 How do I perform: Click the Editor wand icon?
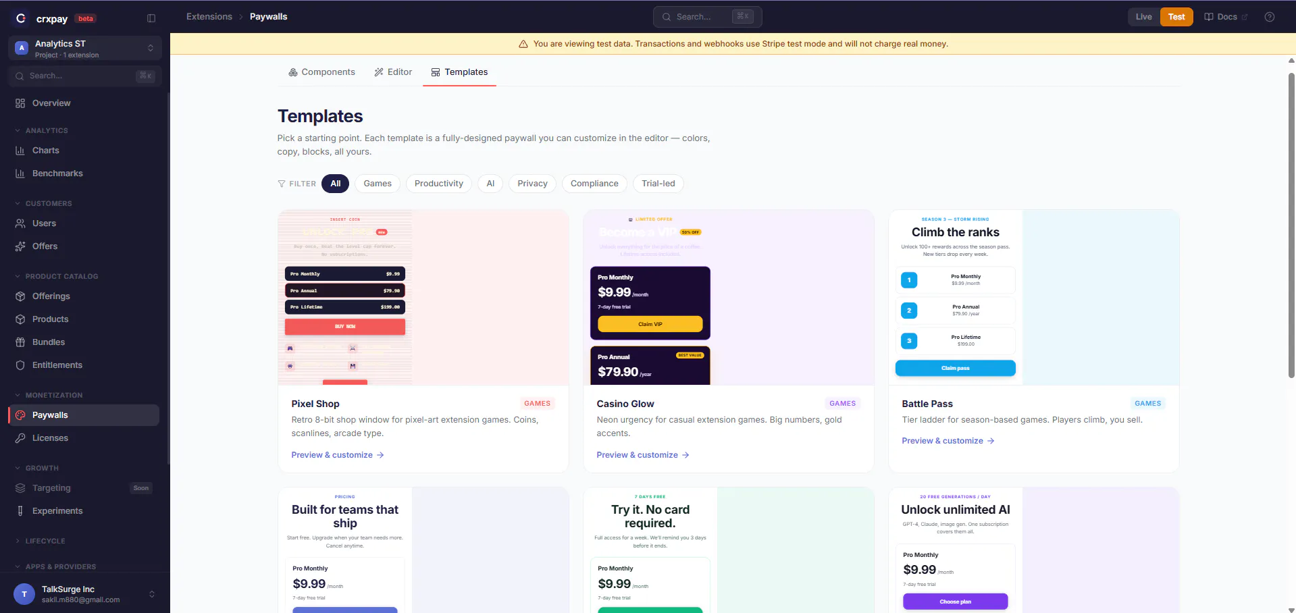(379, 72)
